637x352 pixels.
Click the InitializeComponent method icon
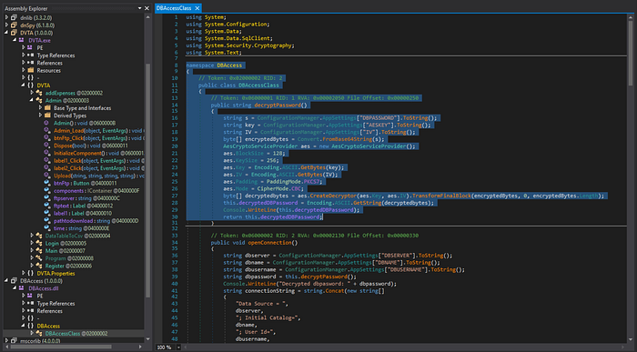46,153
